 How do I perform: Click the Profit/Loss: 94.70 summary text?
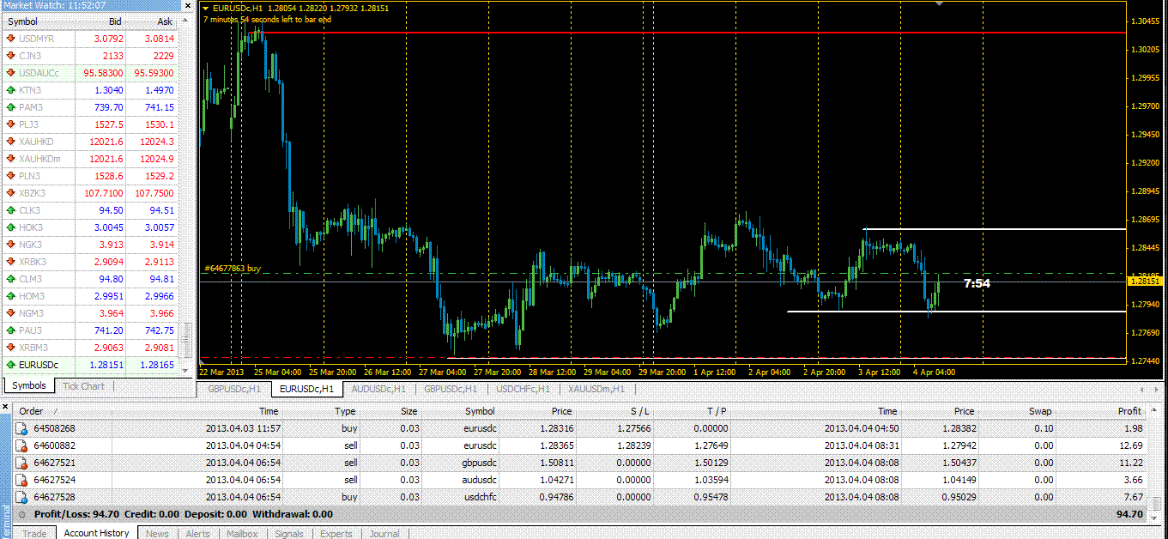pos(76,514)
